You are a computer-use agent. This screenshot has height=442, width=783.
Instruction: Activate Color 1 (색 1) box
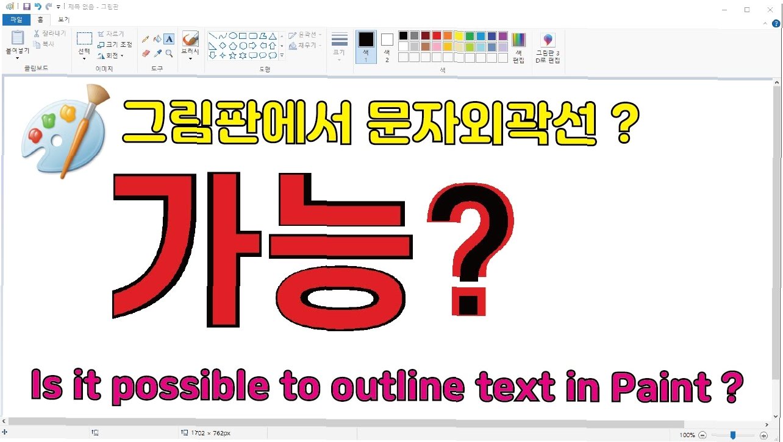coord(366,47)
